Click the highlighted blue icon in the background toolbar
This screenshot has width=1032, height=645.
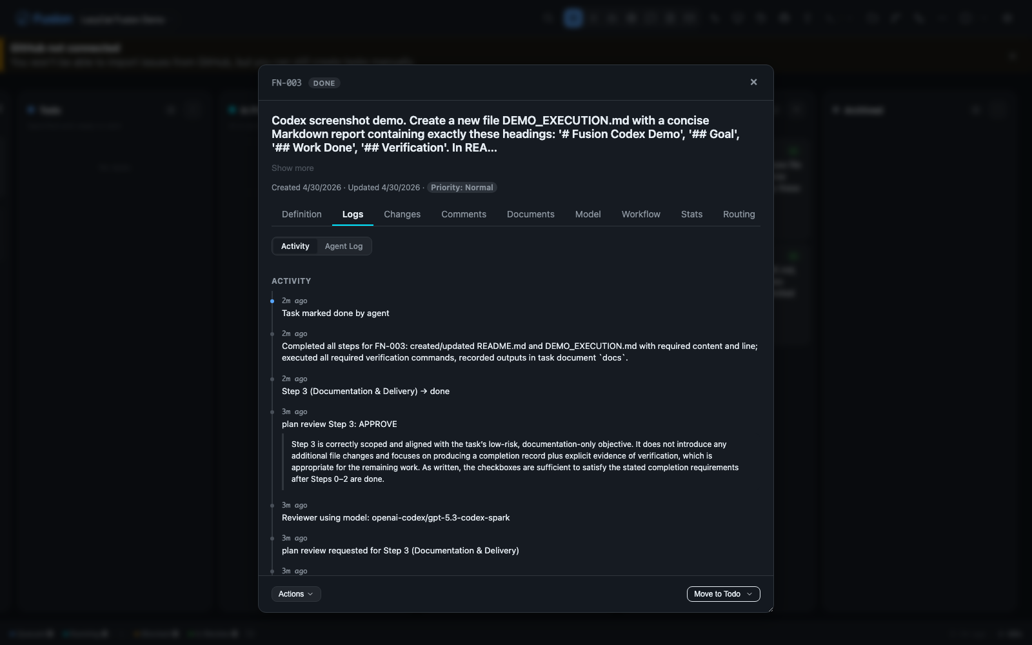(x=573, y=18)
